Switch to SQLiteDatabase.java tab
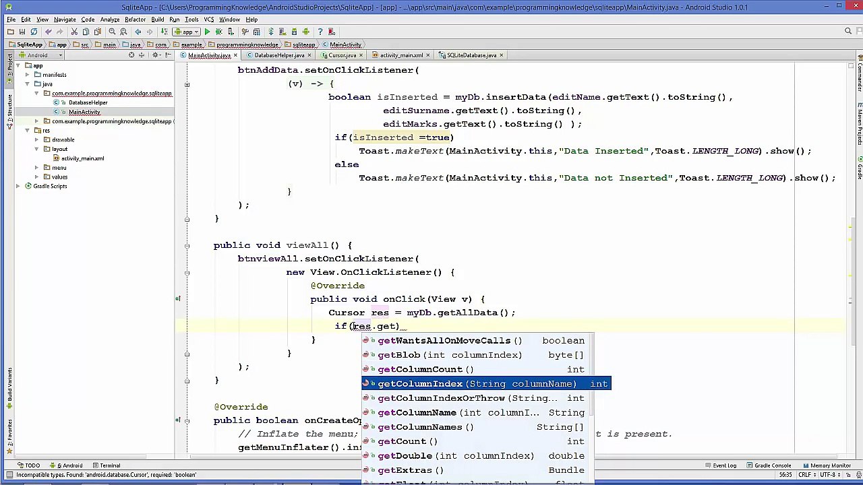Viewport: 863px width, 485px height. [x=471, y=55]
